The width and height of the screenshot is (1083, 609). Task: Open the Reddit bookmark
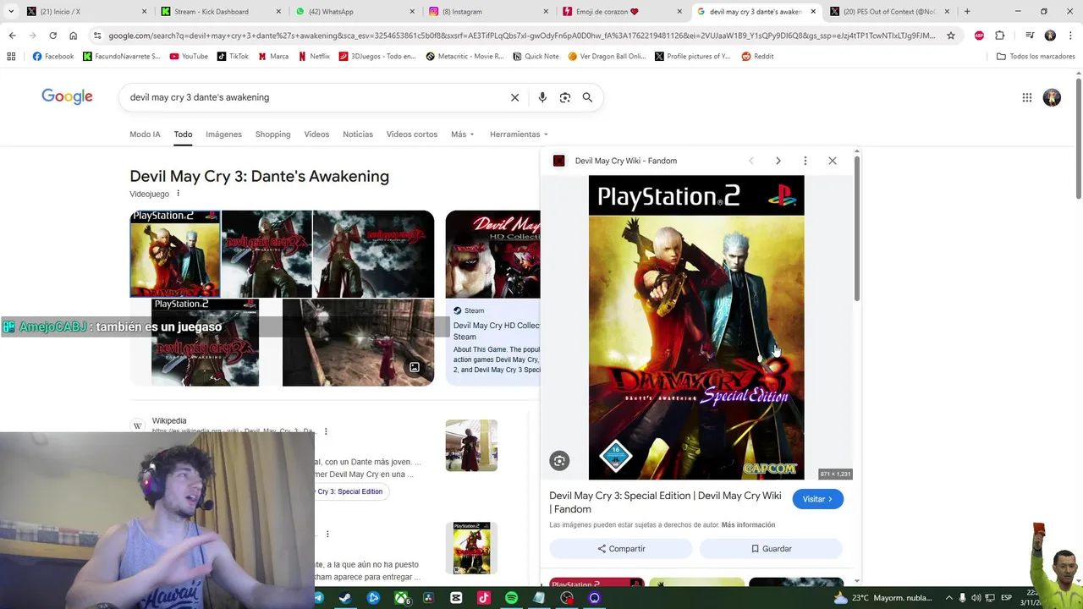pos(757,57)
